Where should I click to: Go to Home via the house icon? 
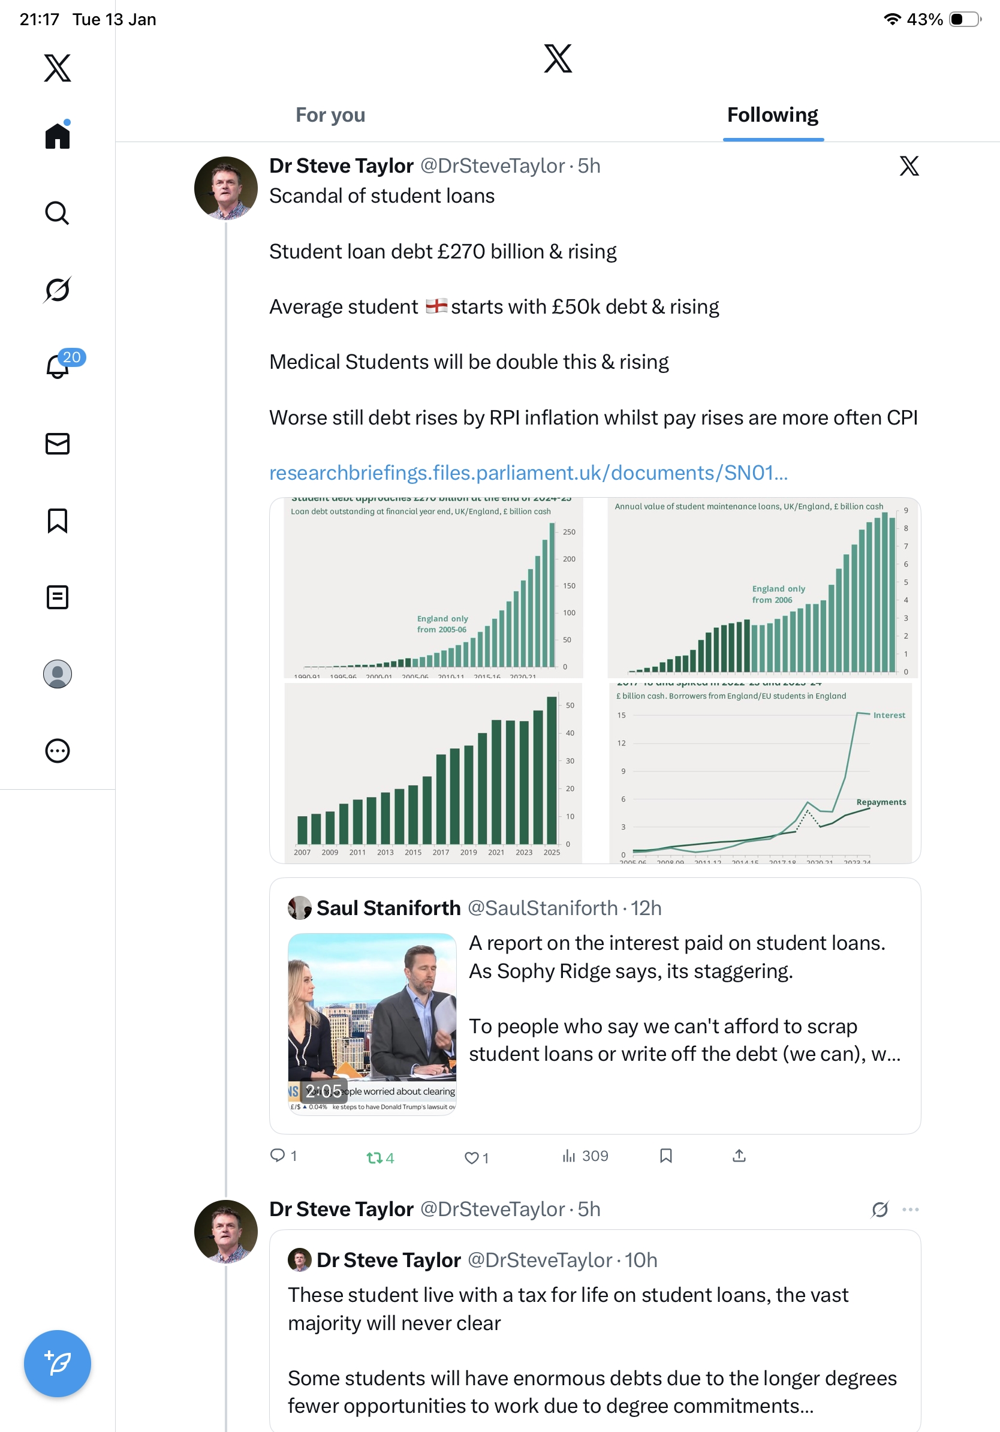pyautogui.click(x=58, y=136)
